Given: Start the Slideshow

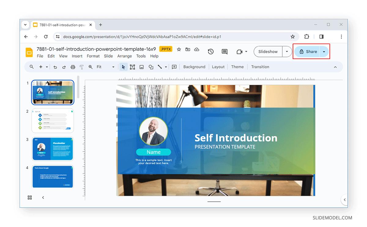Looking at the screenshot, I should [268, 52].
